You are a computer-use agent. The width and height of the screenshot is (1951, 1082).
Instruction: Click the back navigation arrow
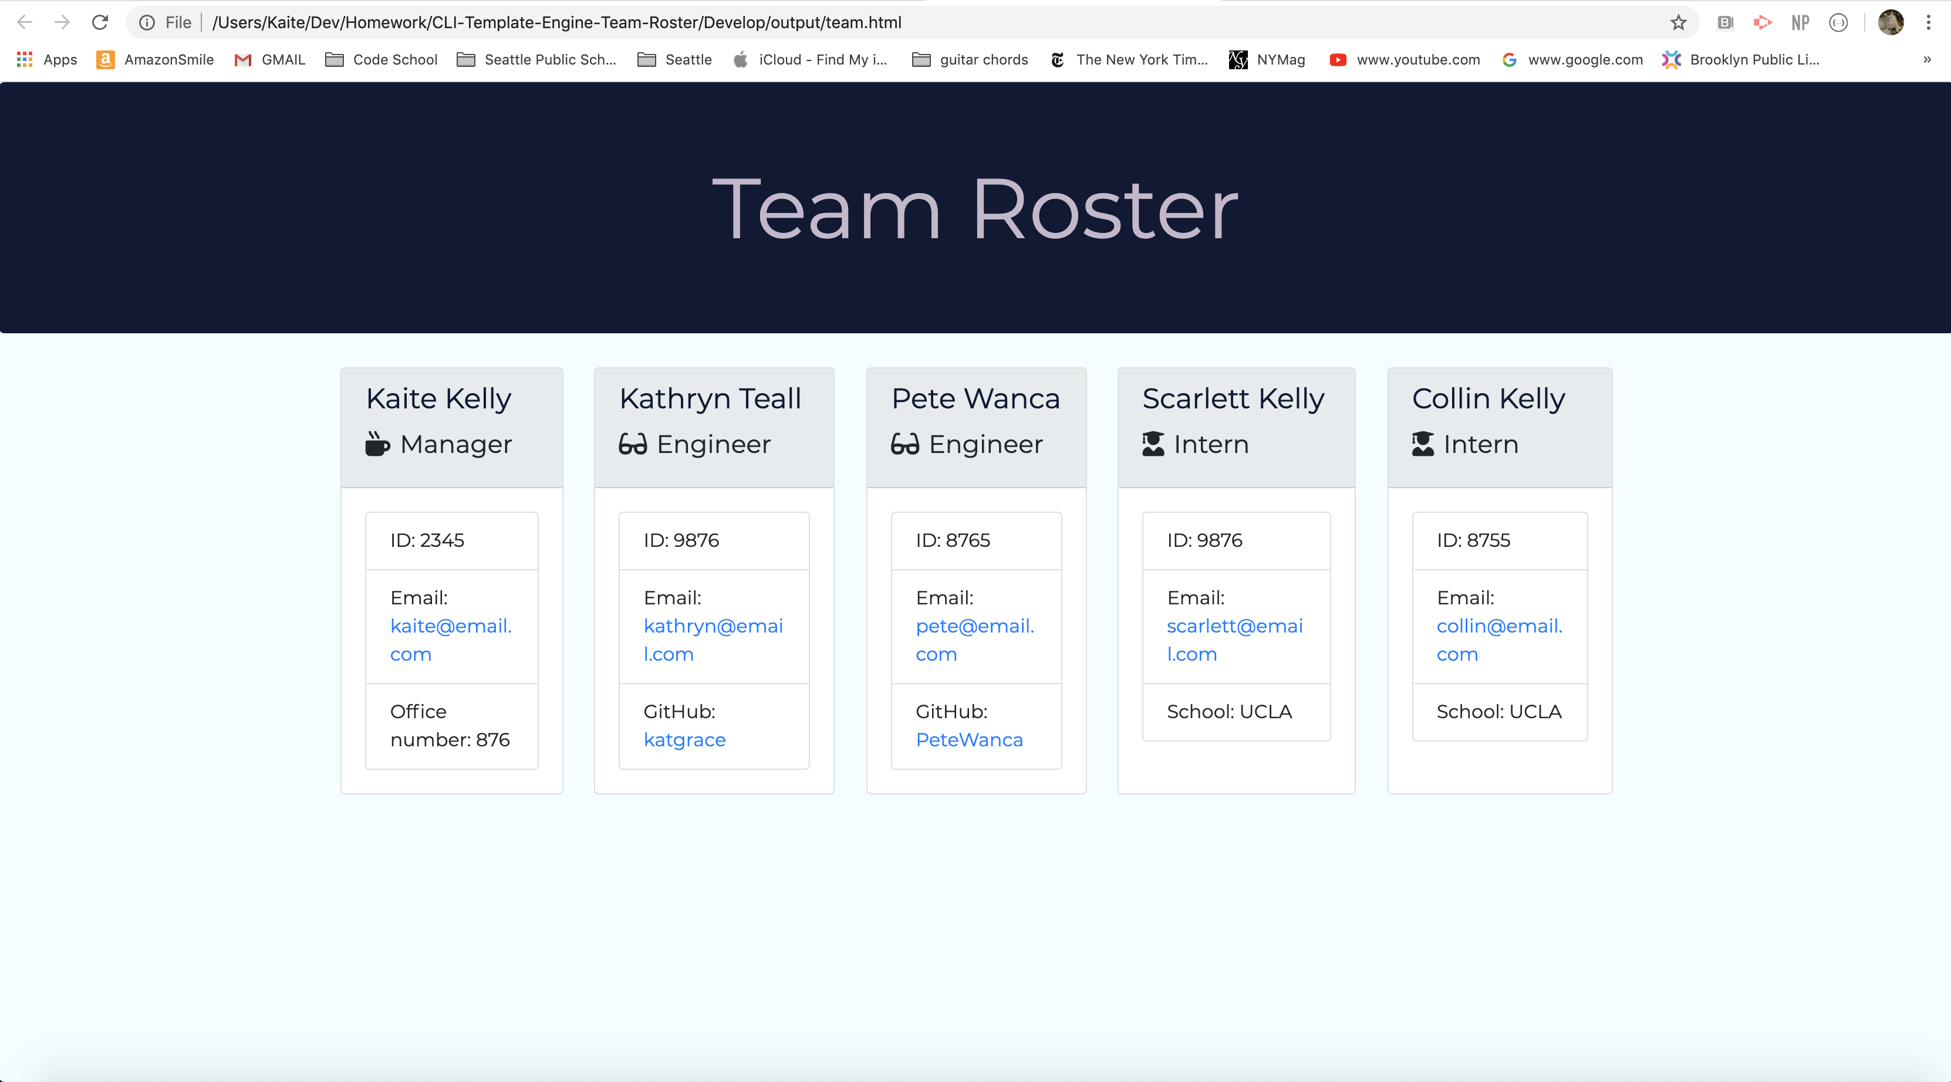pyautogui.click(x=25, y=22)
